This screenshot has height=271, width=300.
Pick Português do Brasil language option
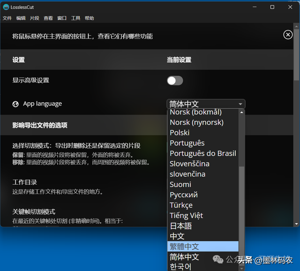(x=203, y=153)
